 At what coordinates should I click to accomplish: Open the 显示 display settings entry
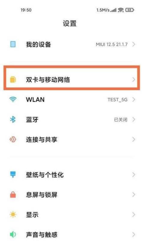click(71, 214)
